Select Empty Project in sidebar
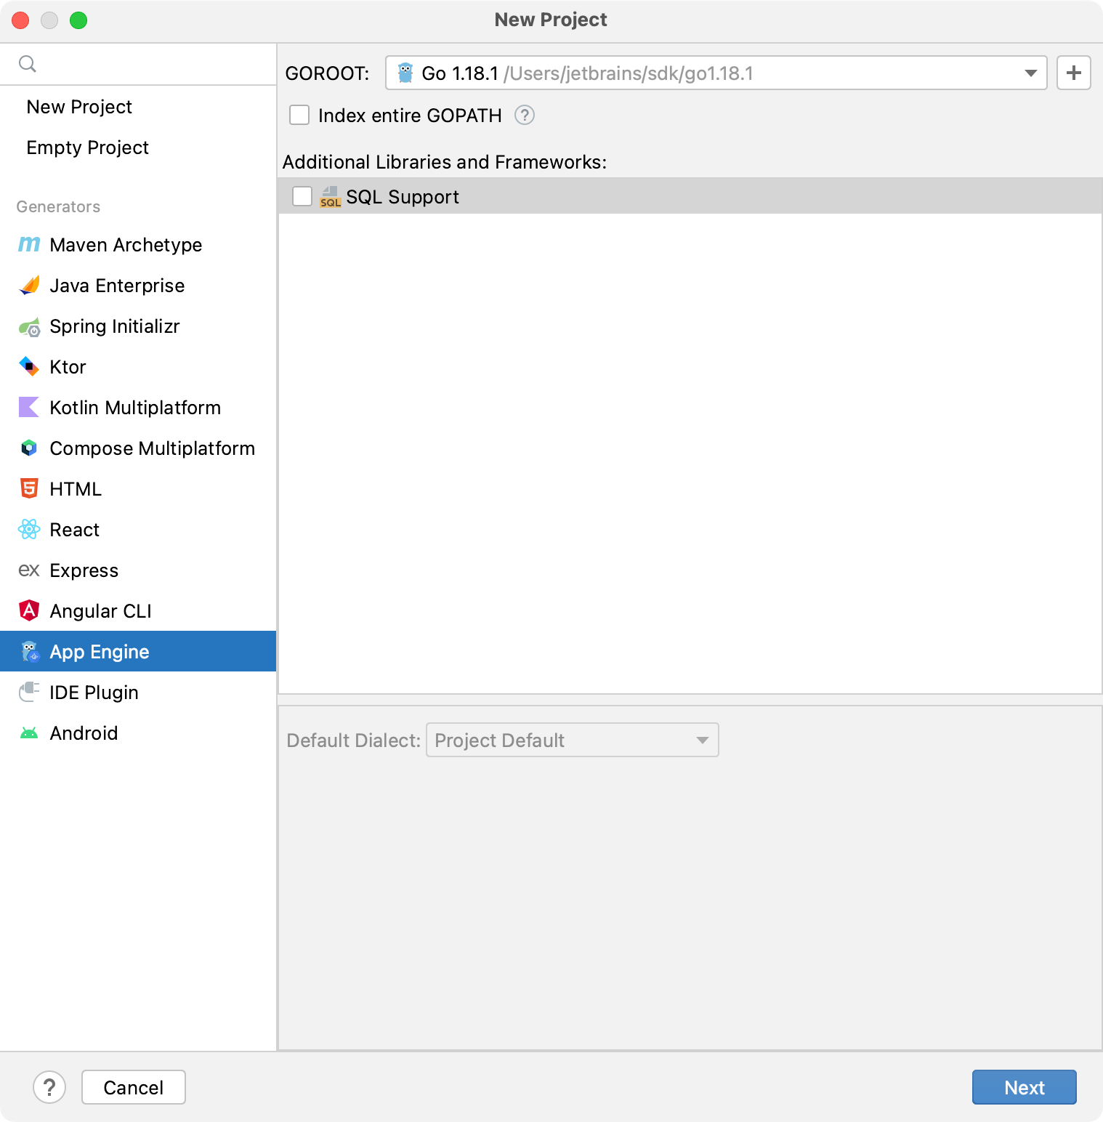 point(87,148)
